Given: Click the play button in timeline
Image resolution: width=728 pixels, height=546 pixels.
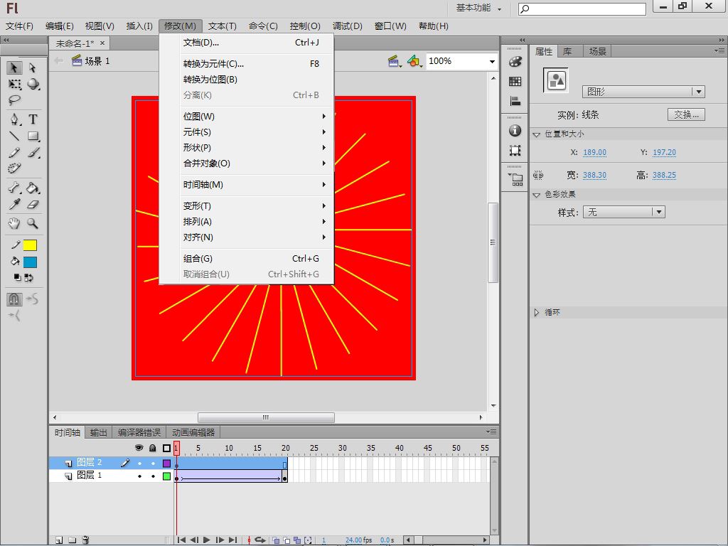Looking at the screenshot, I should 207,540.
